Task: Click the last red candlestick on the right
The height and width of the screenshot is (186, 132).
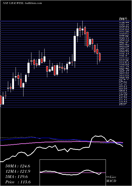Action: pyautogui.click(x=100, y=57)
